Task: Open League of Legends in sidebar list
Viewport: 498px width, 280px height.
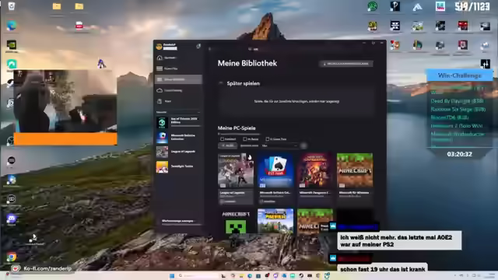Action: tap(178, 152)
